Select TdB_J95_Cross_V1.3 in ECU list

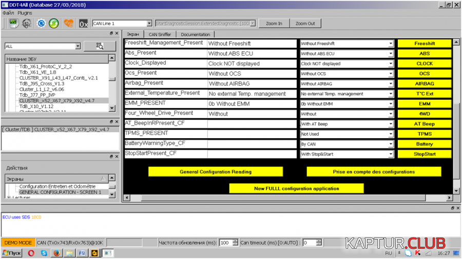pos(42,84)
